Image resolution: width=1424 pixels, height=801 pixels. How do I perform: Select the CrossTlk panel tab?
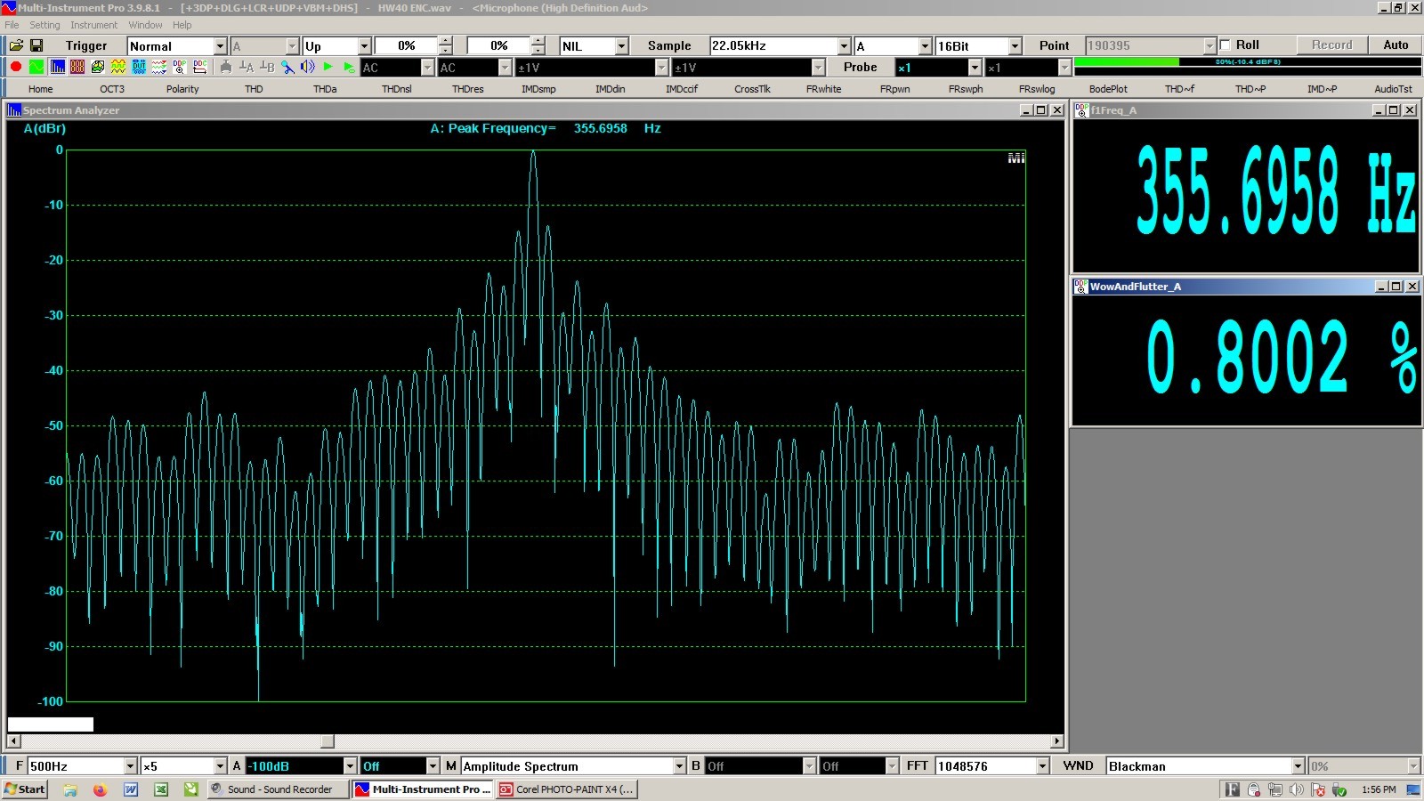pos(752,89)
